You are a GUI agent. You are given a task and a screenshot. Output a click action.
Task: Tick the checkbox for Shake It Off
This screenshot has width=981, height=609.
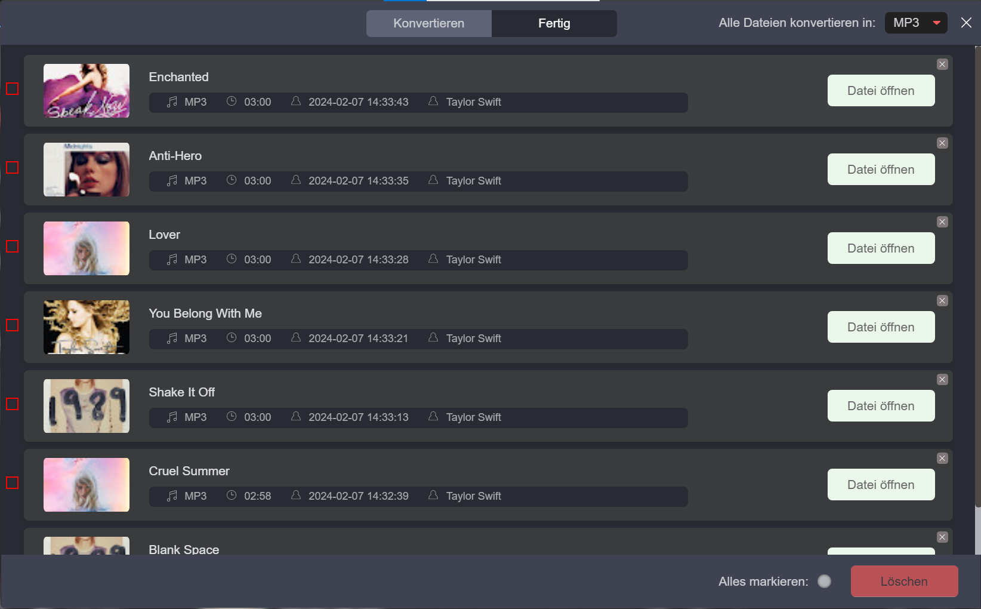coord(12,404)
